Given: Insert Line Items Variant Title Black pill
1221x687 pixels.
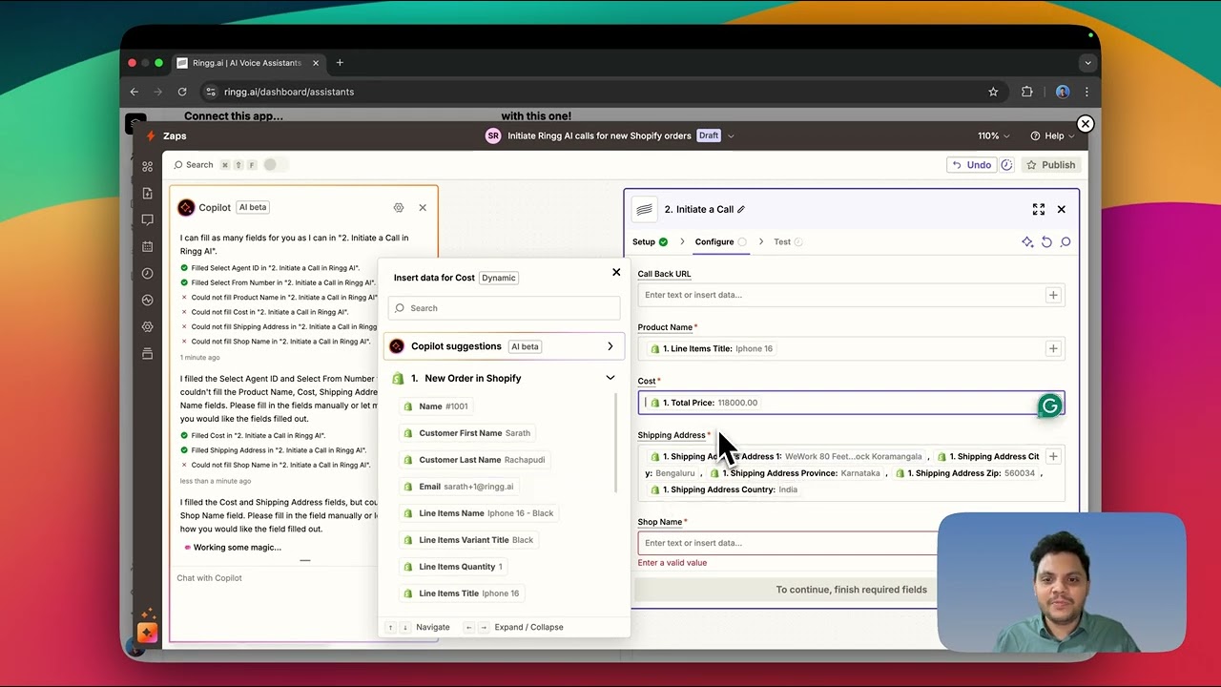Looking at the screenshot, I should (469, 540).
